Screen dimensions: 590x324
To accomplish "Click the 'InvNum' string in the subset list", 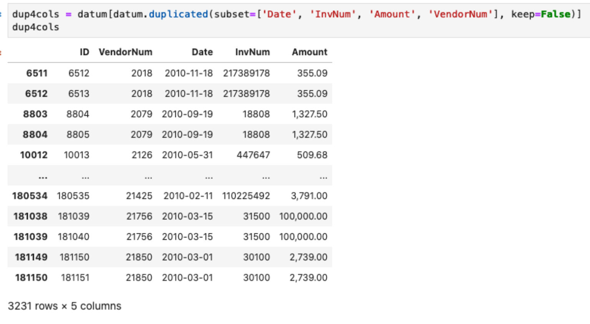I will pyautogui.click(x=333, y=14).
